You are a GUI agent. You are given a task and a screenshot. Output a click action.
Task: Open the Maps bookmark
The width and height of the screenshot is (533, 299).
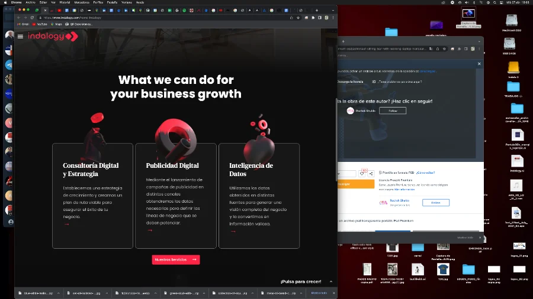click(x=56, y=24)
